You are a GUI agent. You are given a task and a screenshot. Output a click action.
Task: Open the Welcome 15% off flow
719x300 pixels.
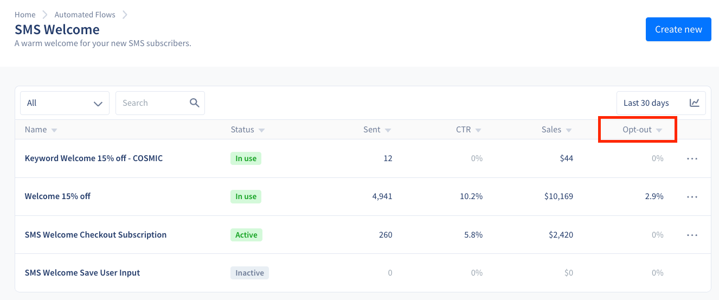pos(57,196)
